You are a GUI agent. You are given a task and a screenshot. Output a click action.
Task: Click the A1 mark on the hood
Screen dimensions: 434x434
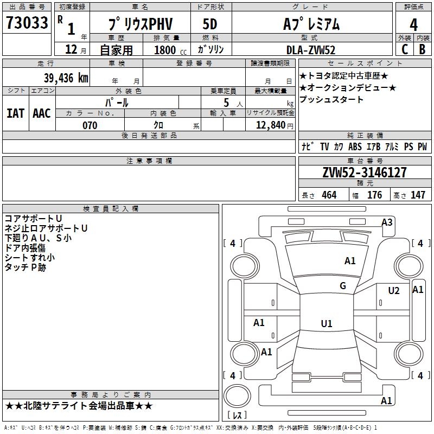pos(350,261)
